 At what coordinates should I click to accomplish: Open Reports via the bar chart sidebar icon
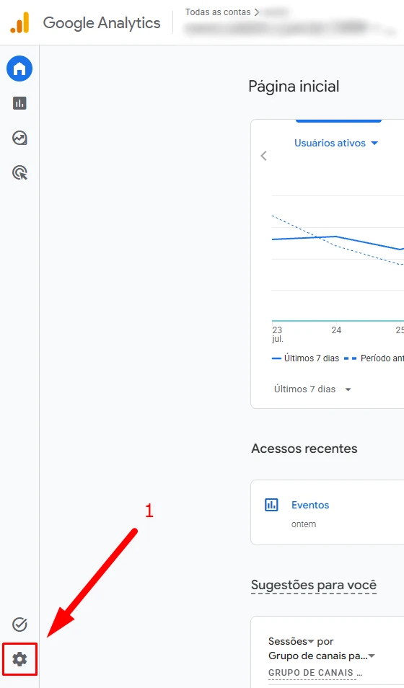[x=19, y=103]
